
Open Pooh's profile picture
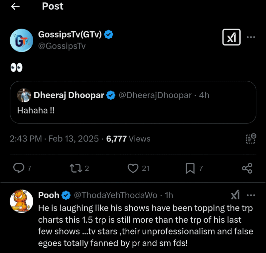point(21,201)
